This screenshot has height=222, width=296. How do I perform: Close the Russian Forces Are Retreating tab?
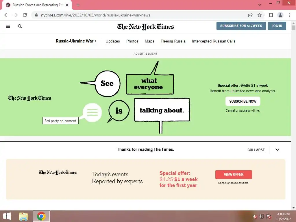pyautogui.click(x=67, y=5)
